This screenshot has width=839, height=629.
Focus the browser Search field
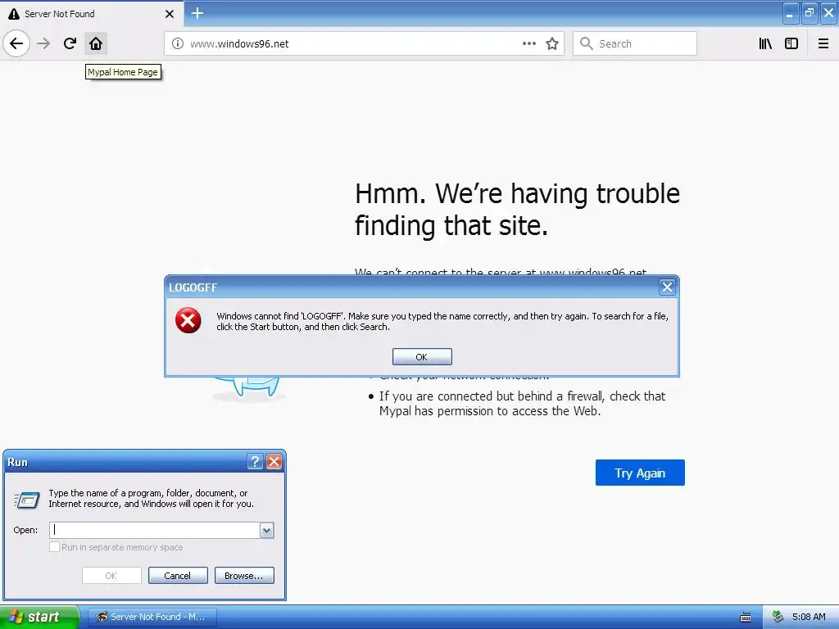[635, 43]
